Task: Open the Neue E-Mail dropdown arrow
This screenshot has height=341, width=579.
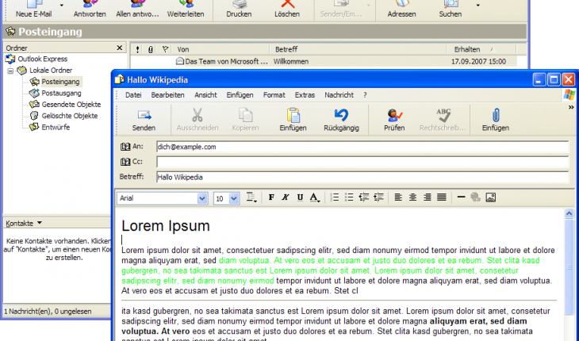Action: pos(62,6)
